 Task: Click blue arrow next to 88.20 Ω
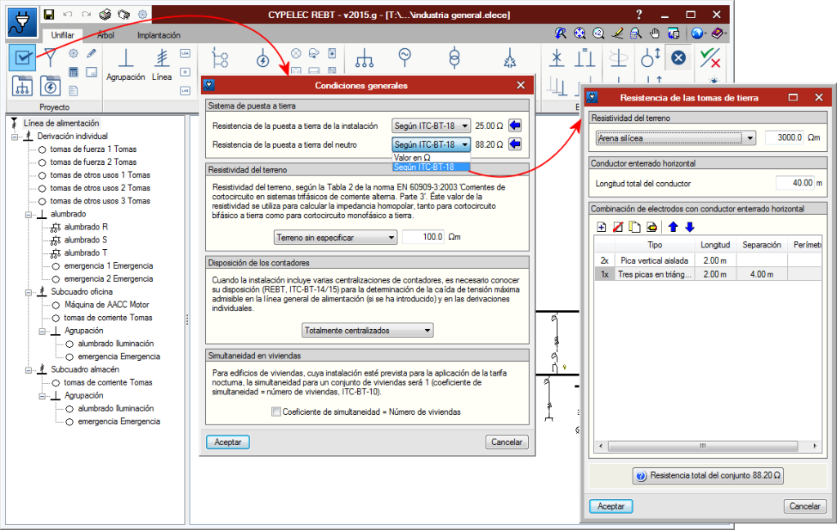coord(515,145)
